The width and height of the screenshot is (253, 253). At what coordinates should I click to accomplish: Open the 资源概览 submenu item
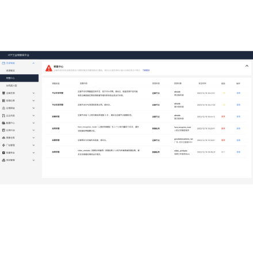pyautogui.click(x=10, y=71)
